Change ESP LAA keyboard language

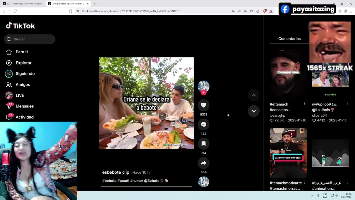click(x=325, y=196)
